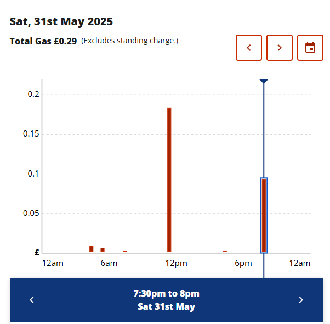330x324 pixels.
Task: Select the tiny bar after 6am
Action: 125,251
